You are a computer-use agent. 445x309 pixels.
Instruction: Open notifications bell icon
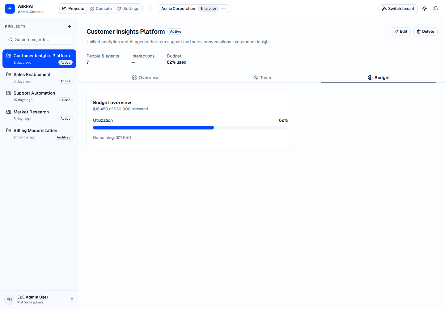tap(436, 9)
